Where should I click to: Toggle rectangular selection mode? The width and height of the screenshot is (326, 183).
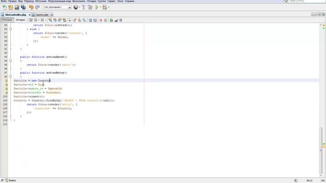click(69, 20)
